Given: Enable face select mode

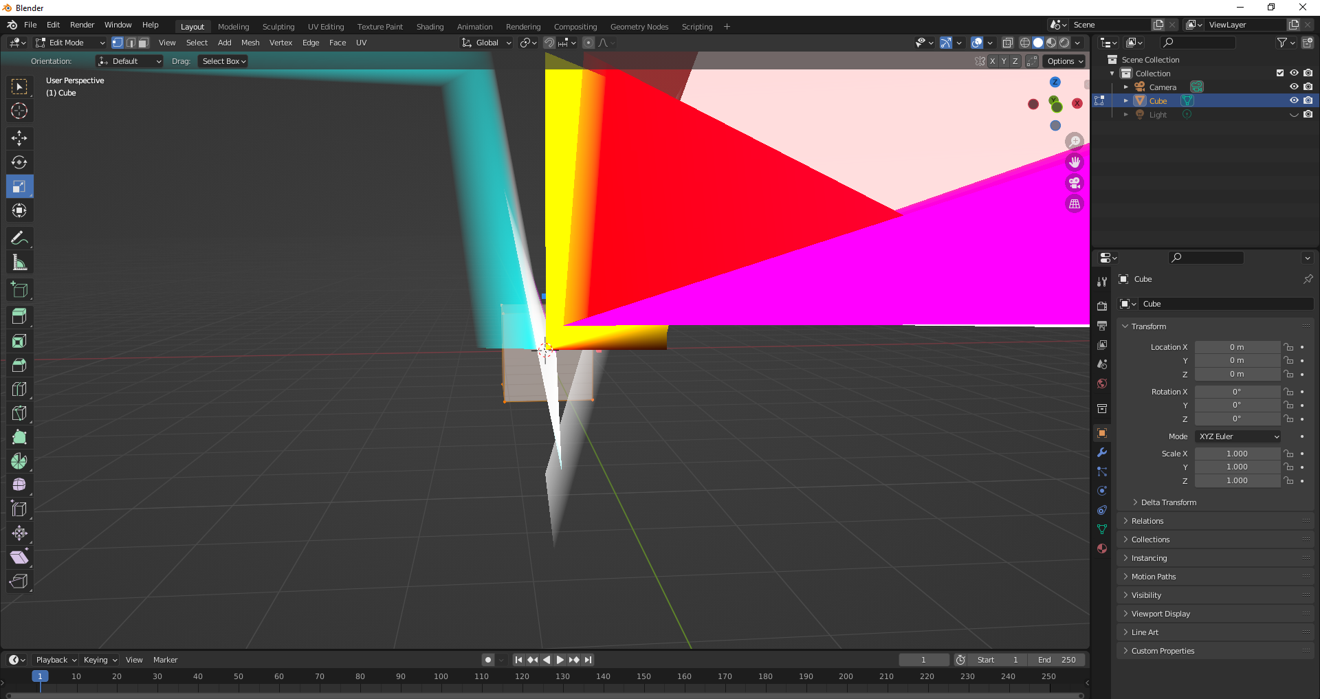Looking at the screenshot, I should point(144,43).
